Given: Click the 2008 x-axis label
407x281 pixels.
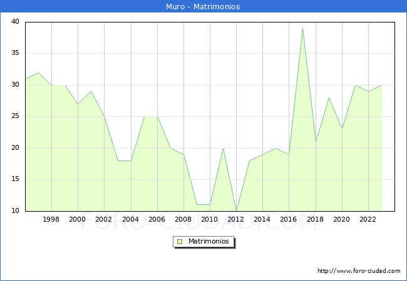Looking at the screenshot, I should pyautogui.click(x=183, y=220).
